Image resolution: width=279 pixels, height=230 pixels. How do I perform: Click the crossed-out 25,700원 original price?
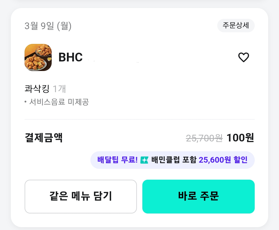point(204,138)
